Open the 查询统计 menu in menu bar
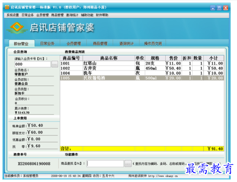The height and width of the screenshot is (182, 237). (72, 15)
